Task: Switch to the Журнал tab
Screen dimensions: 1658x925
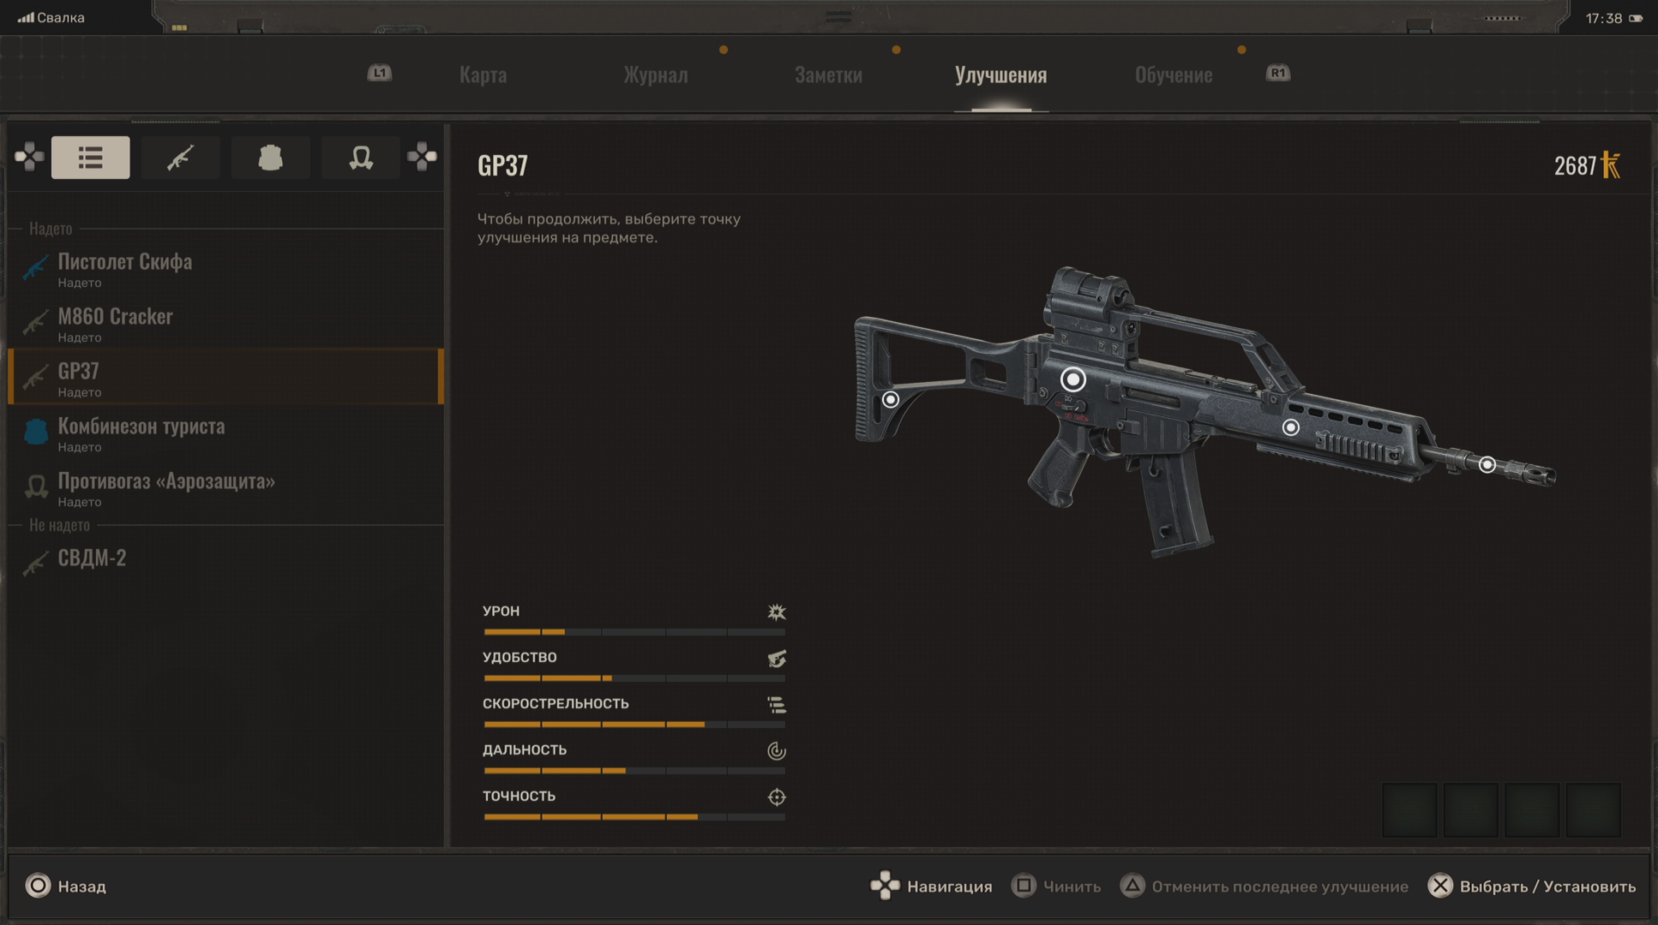Action: point(655,75)
